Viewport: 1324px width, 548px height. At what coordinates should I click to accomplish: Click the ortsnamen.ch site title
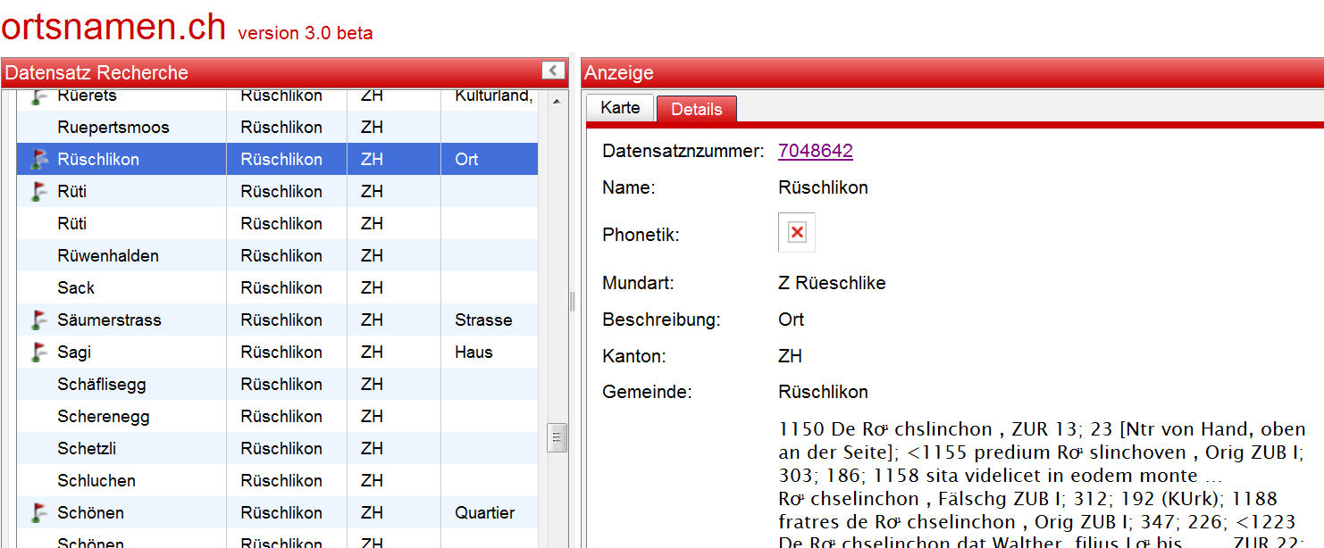[x=113, y=27]
